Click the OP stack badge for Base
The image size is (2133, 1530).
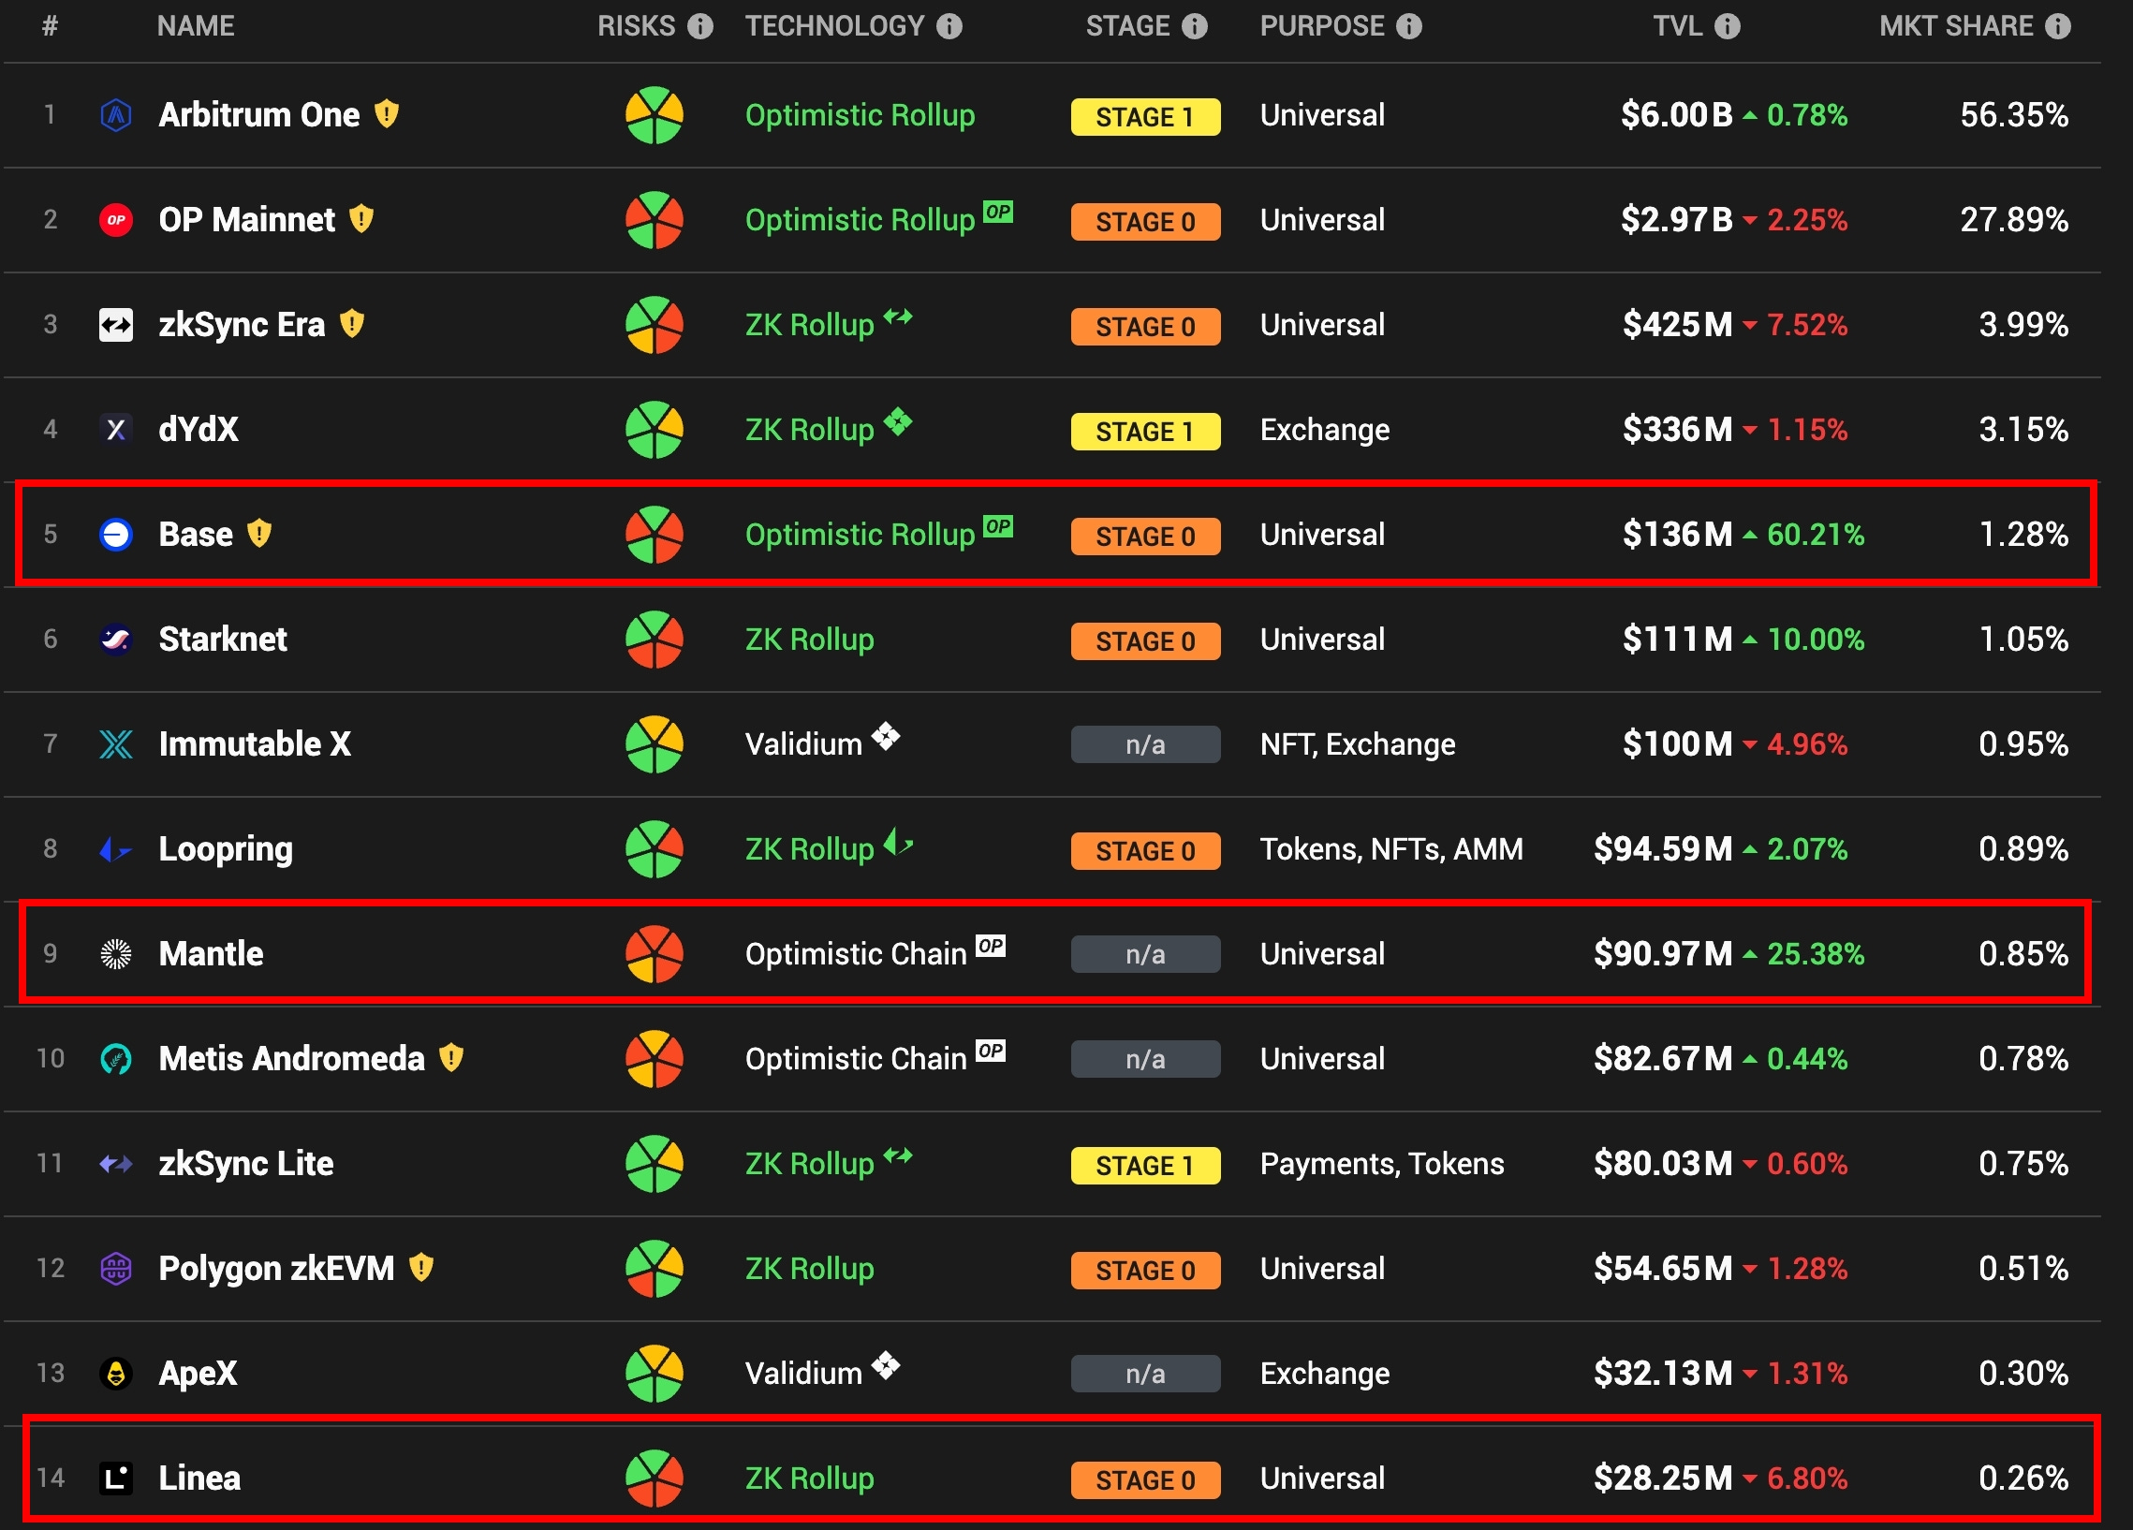coord(998,526)
